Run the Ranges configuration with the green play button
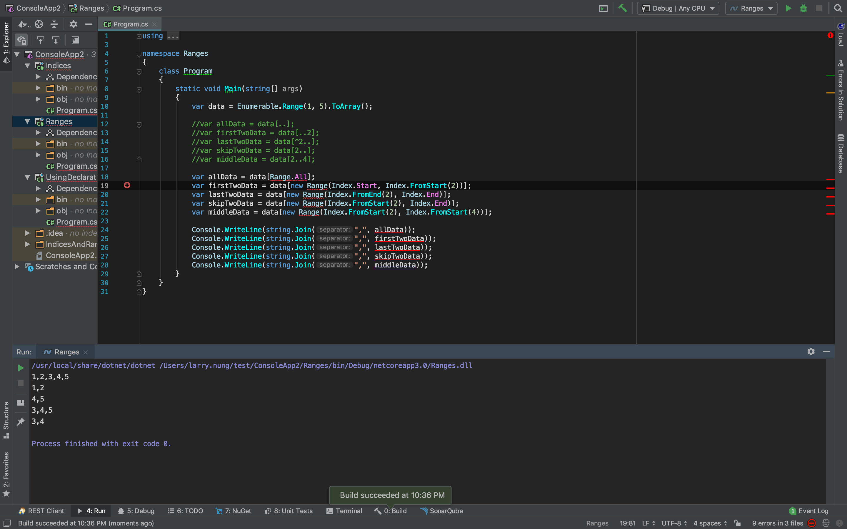Screen dimensions: 847x529 [788, 8]
